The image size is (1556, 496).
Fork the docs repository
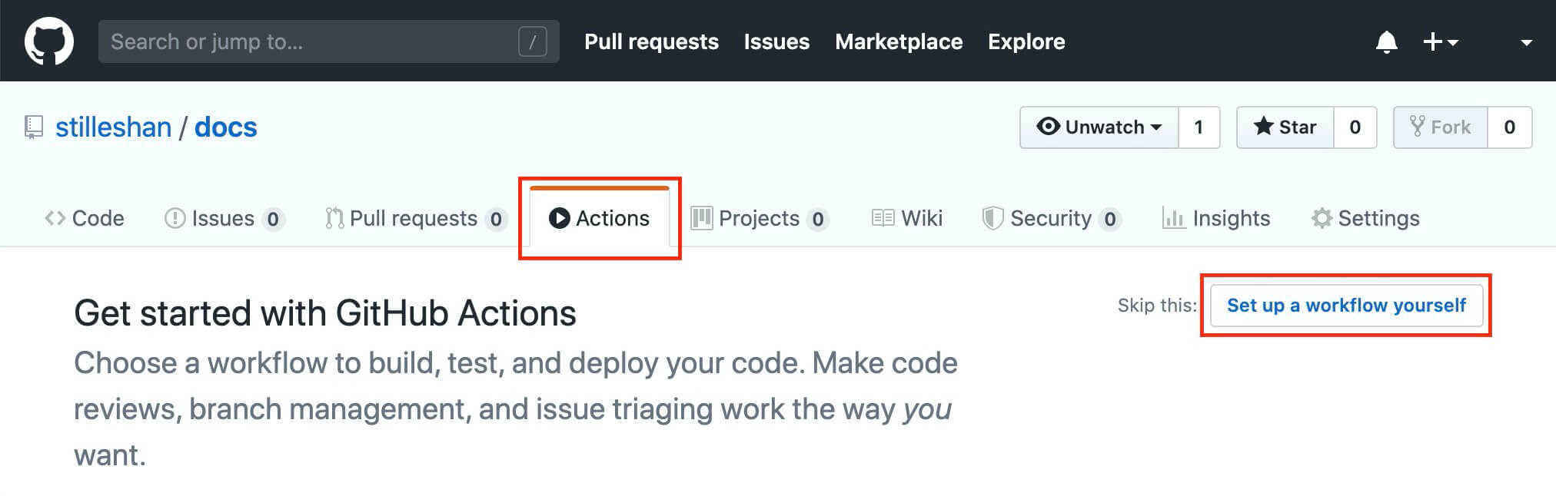coord(1440,127)
